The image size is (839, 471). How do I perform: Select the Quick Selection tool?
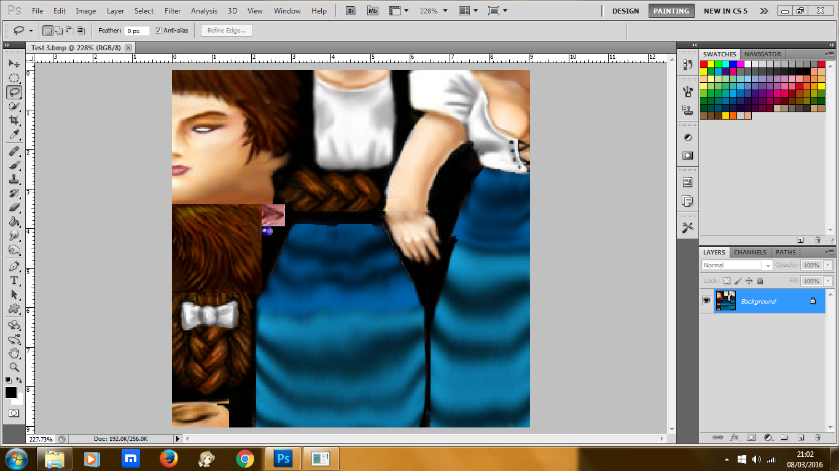[14, 106]
